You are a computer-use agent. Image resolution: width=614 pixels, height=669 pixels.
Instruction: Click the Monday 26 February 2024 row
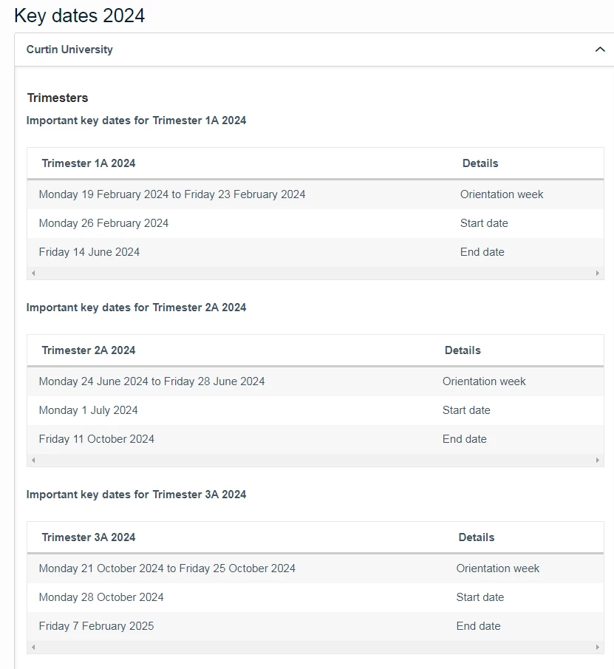click(315, 223)
